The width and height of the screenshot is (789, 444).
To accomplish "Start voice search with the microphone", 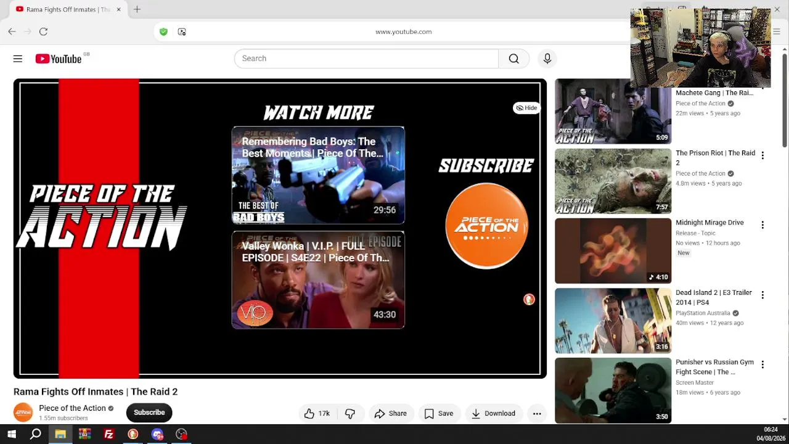I will (x=547, y=59).
